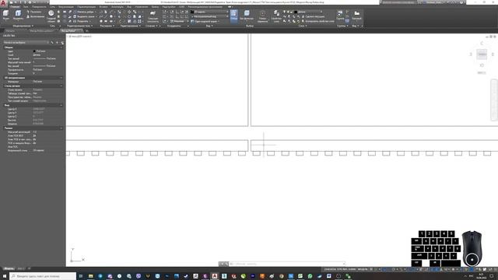Click the Windows Start button
Screen dimensions: 498x280
[5, 276]
